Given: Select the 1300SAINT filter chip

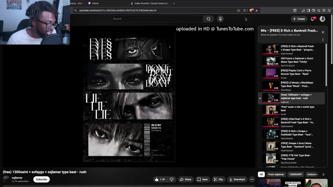Looking at the screenshot, I should point(296,174).
